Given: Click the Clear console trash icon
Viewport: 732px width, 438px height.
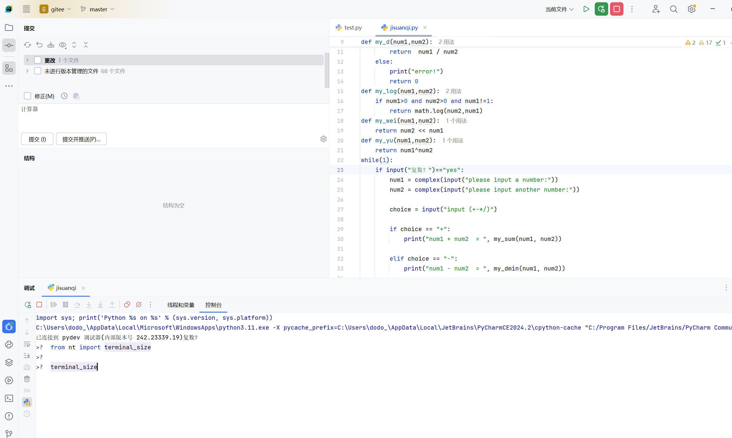Looking at the screenshot, I should 27,379.
